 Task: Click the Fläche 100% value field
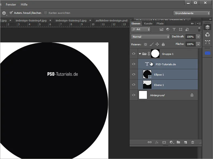(x=191, y=44)
